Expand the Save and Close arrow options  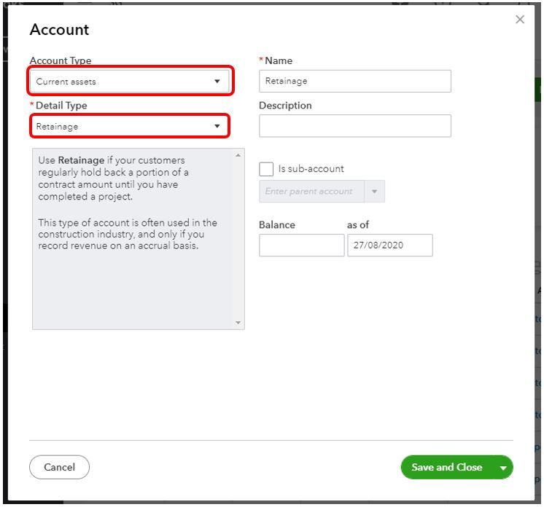point(502,468)
